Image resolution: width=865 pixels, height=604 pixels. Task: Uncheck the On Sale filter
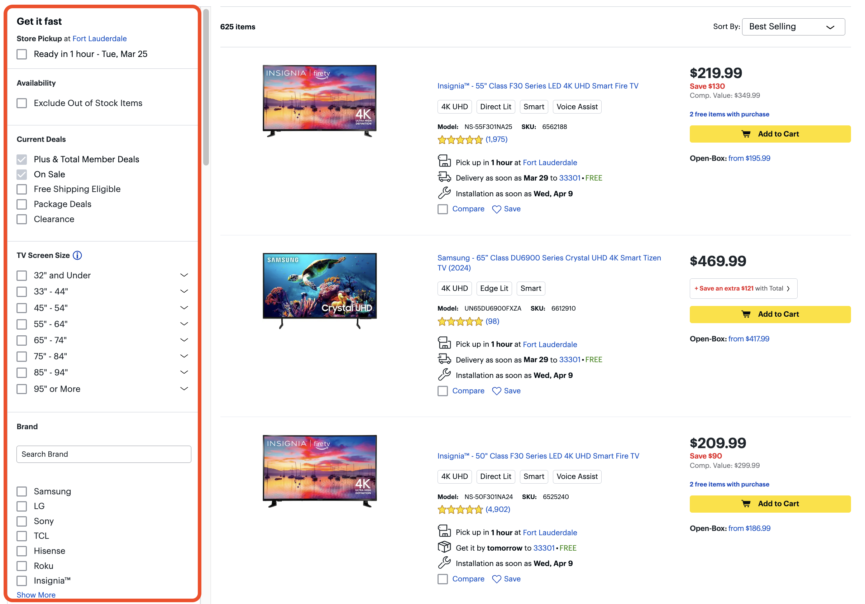22,175
